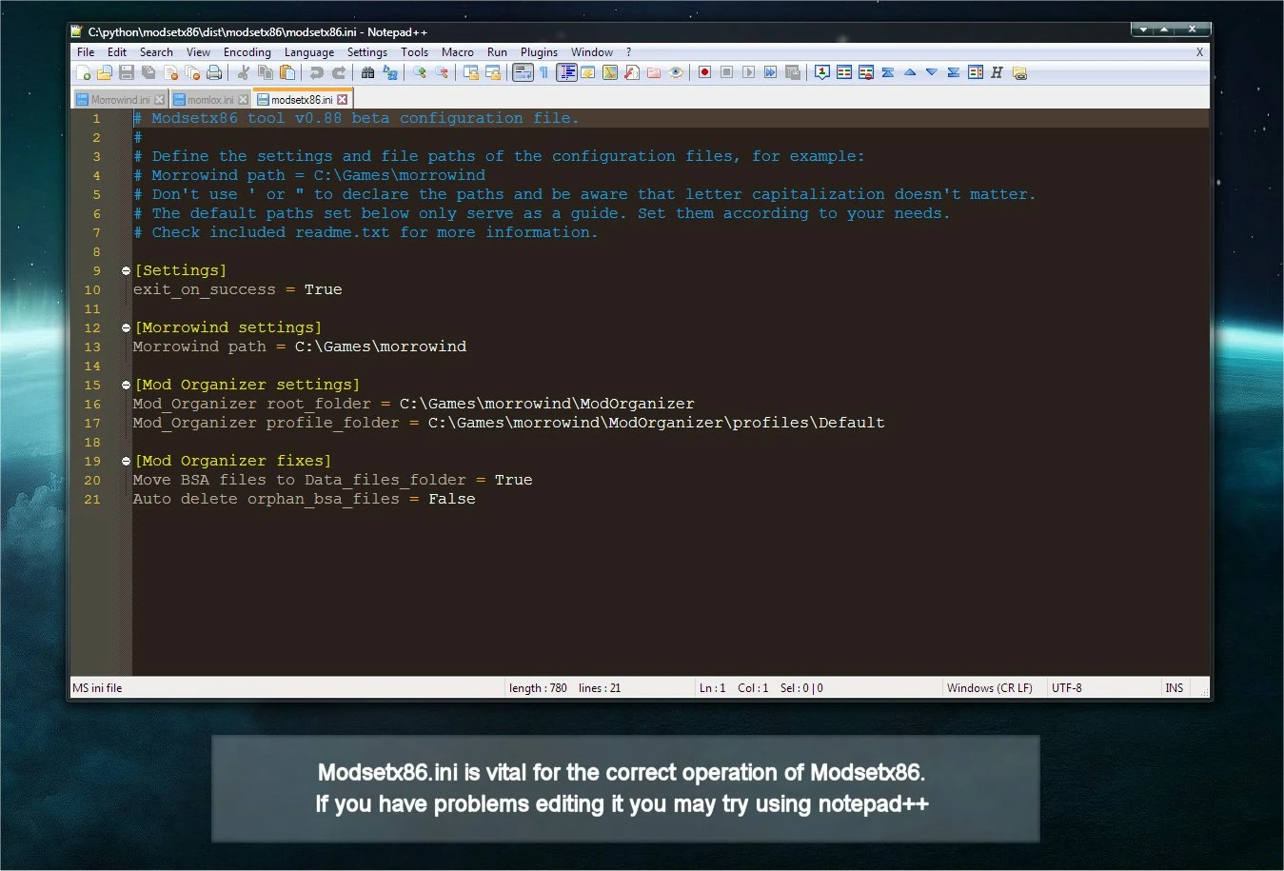Close the Morrowind.ini tab
The width and height of the screenshot is (1284, 871).
tap(160, 100)
